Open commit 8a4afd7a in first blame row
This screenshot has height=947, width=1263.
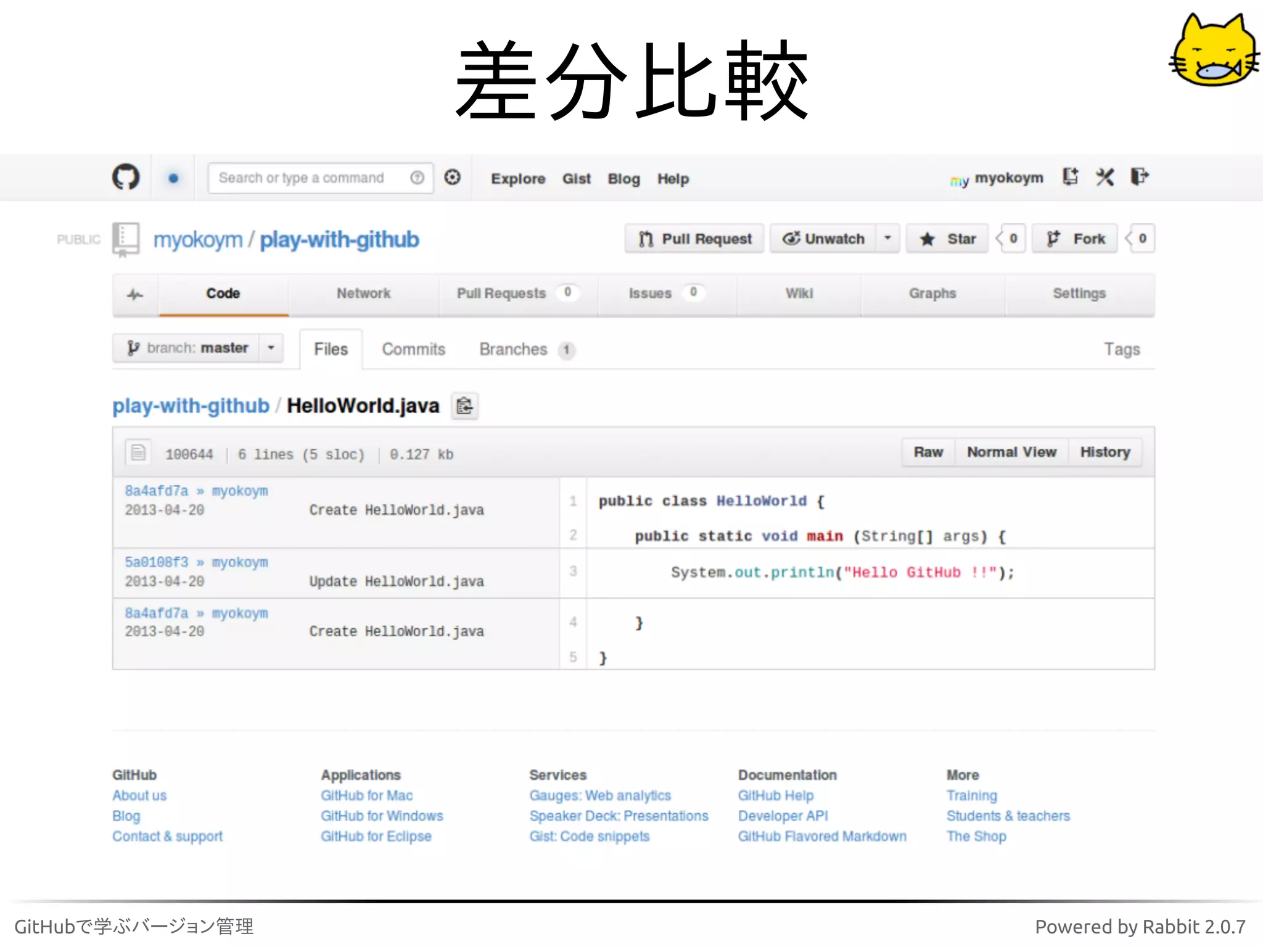point(157,491)
